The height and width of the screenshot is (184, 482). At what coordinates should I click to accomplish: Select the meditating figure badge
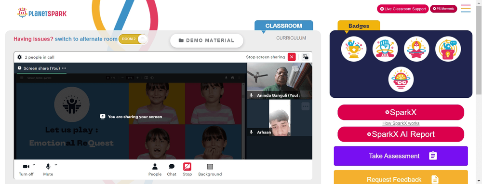[416, 49]
